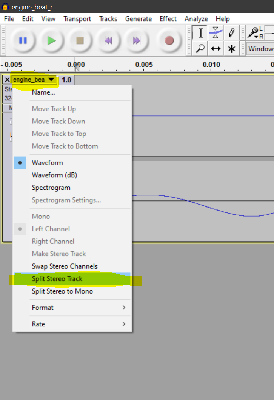The width and height of the screenshot is (274, 400).
Task: Open the Tracks menu
Action: point(108,19)
